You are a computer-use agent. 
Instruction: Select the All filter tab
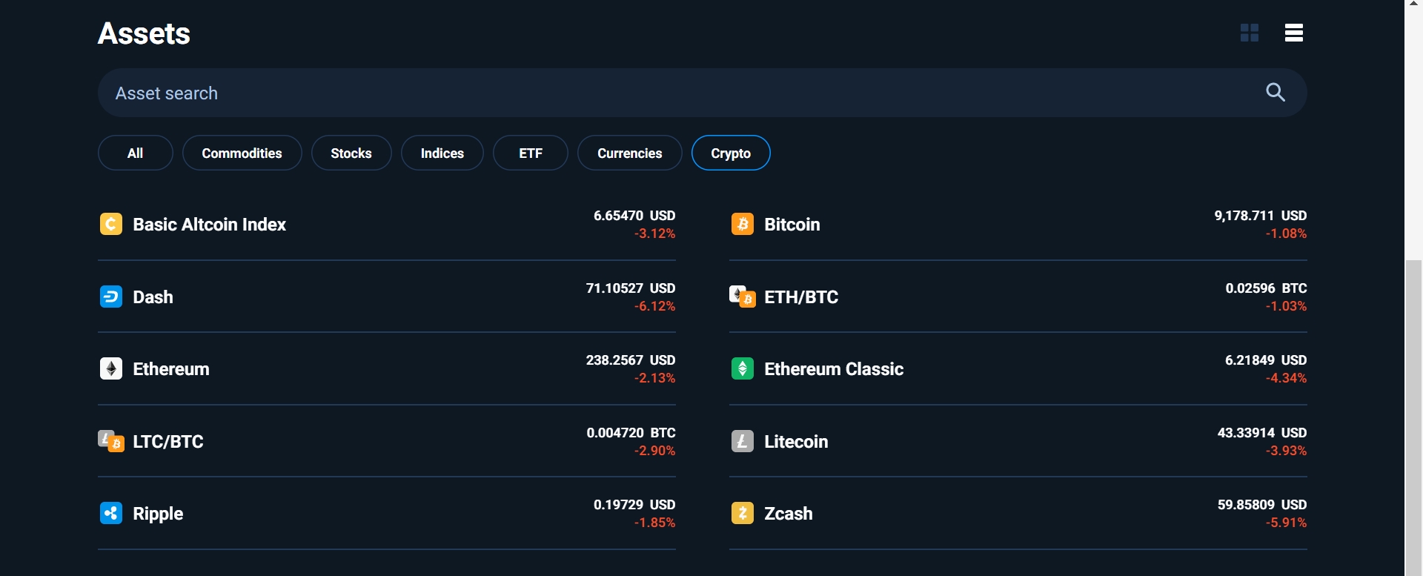point(135,153)
